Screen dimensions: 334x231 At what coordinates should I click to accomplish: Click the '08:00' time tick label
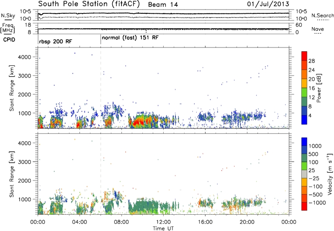tap(121, 222)
